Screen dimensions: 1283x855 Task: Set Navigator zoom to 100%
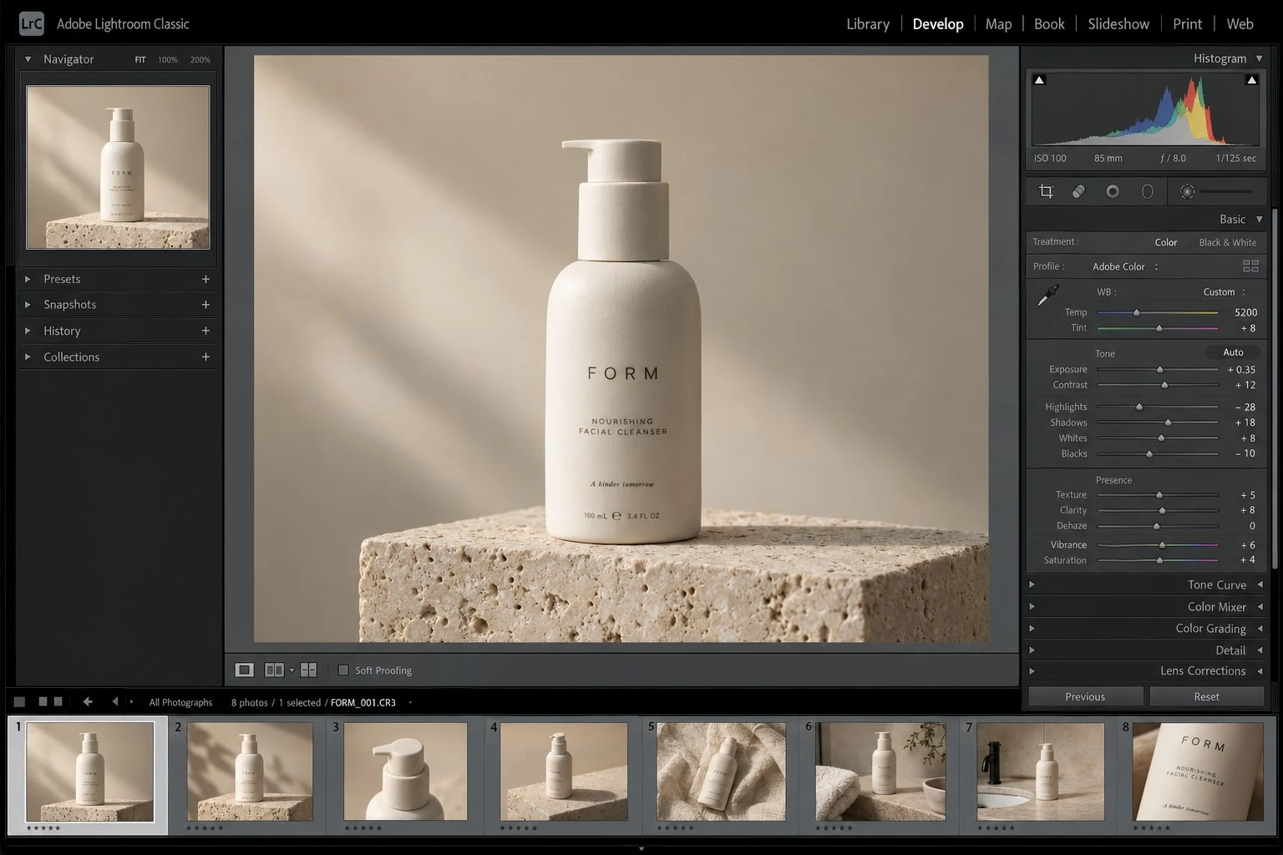click(168, 60)
